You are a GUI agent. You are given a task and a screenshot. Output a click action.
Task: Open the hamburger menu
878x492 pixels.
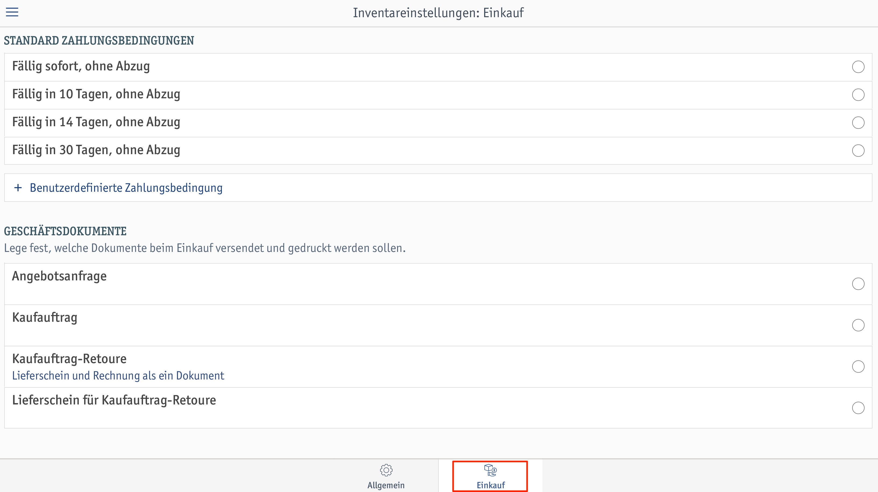(12, 12)
